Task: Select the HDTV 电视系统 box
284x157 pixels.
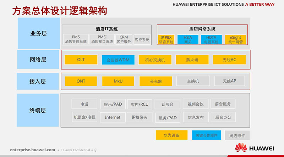Action: point(211,40)
